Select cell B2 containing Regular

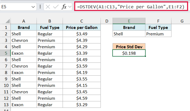click(x=50, y=34)
